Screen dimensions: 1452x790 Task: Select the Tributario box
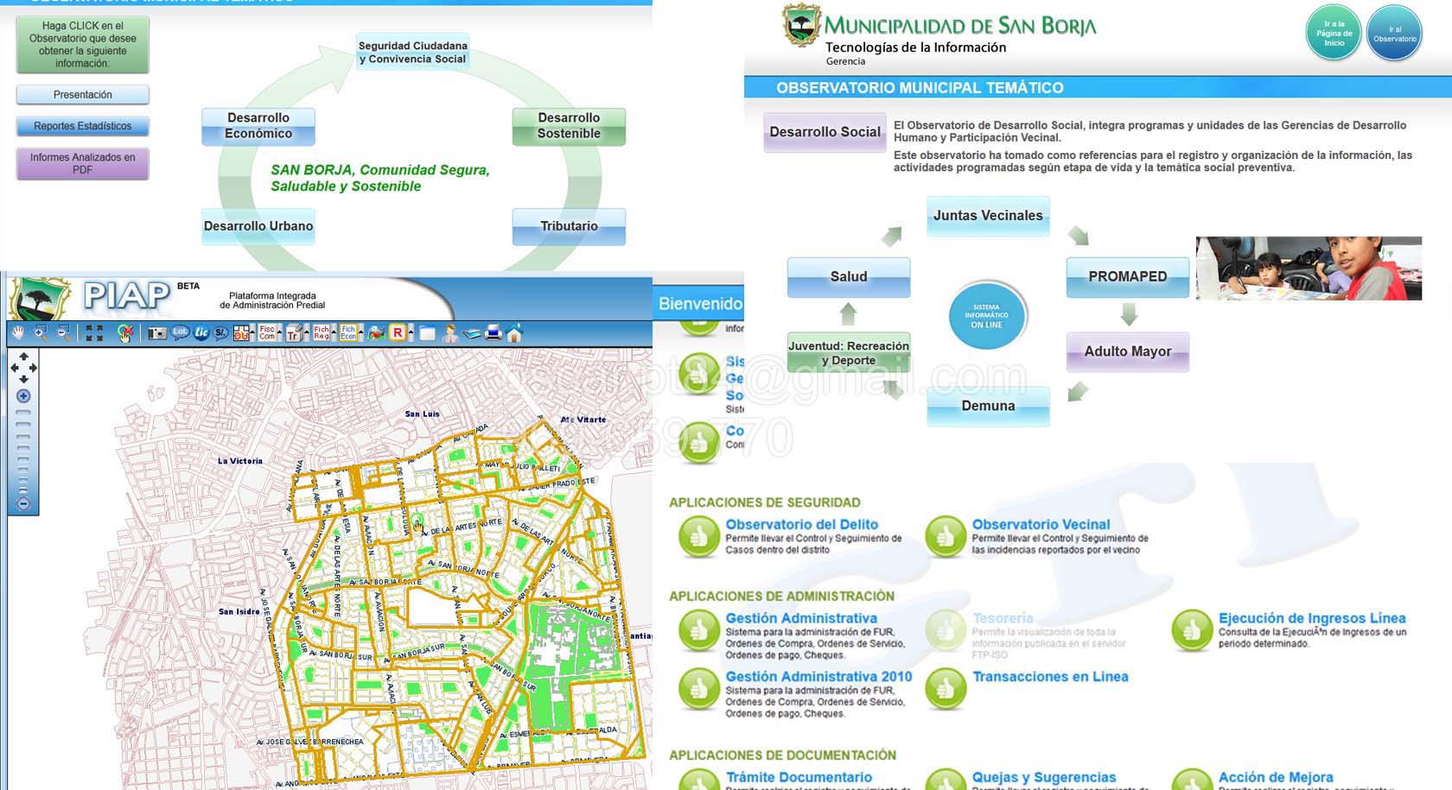569,226
